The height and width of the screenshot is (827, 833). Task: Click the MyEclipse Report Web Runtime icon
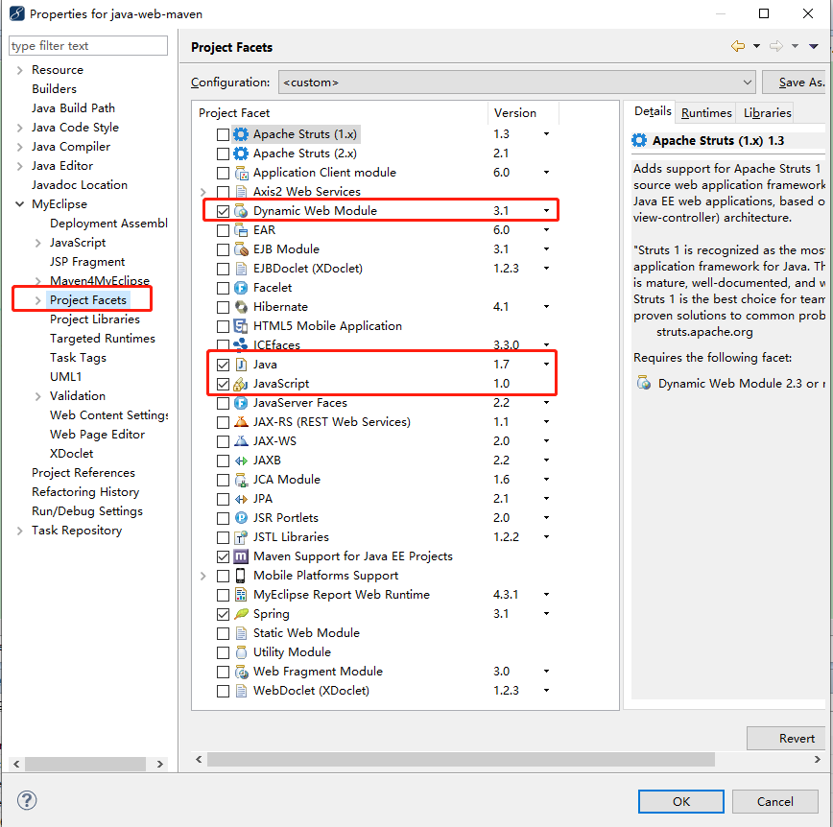point(241,595)
